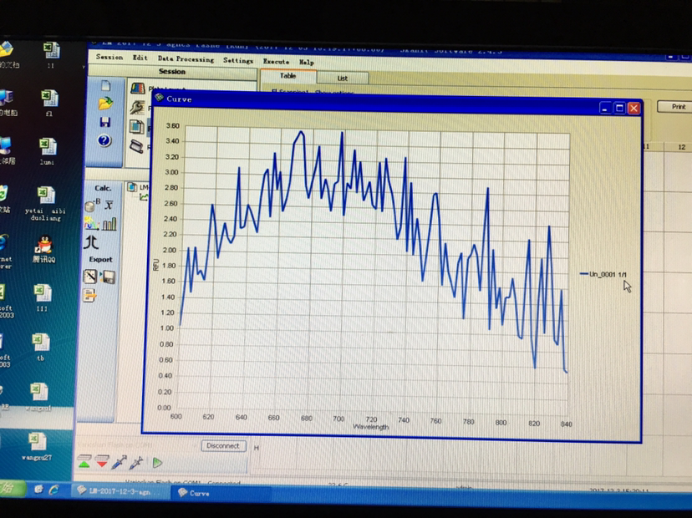Open the Session menu

pyautogui.click(x=109, y=57)
